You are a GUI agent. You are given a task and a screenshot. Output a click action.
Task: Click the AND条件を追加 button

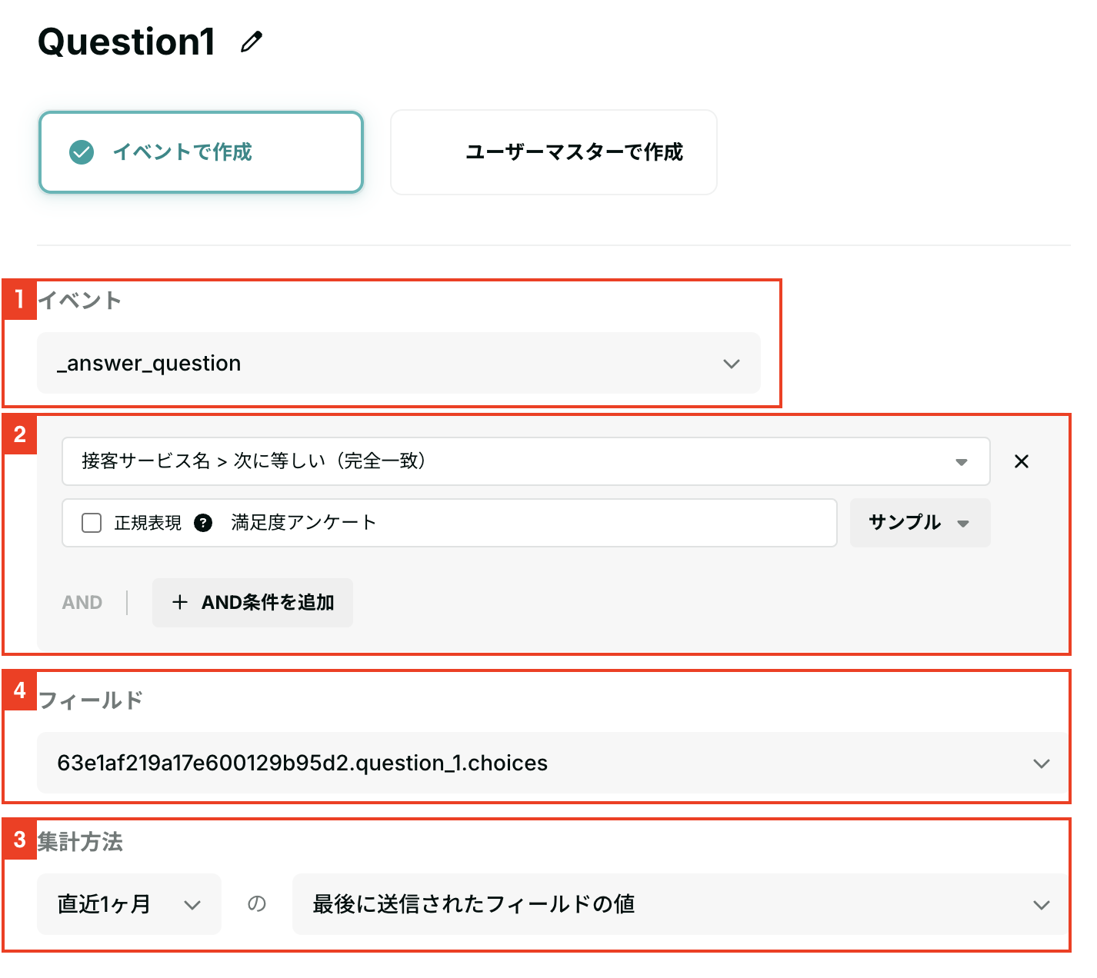coord(252,603)
